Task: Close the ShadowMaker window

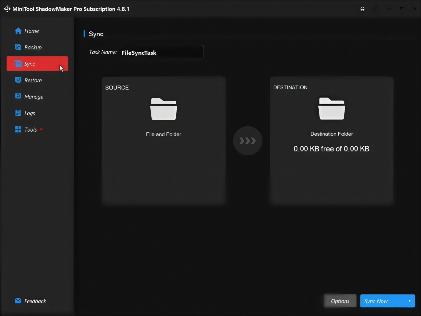Action: [x=415, y=9]
